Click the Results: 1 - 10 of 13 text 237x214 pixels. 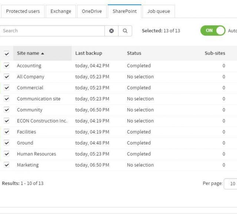pos(23,183)
